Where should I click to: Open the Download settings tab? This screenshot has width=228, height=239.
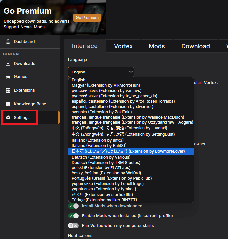pos(196,46)
